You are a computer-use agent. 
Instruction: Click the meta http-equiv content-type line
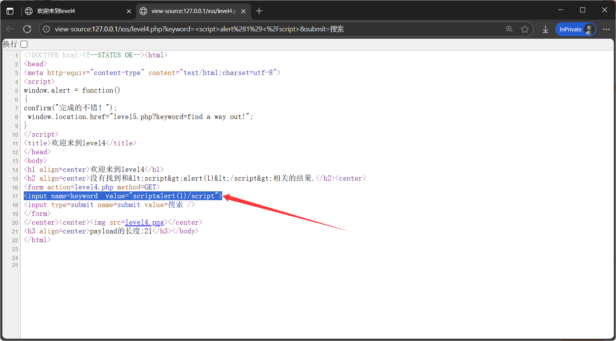[x=152, y=73]
